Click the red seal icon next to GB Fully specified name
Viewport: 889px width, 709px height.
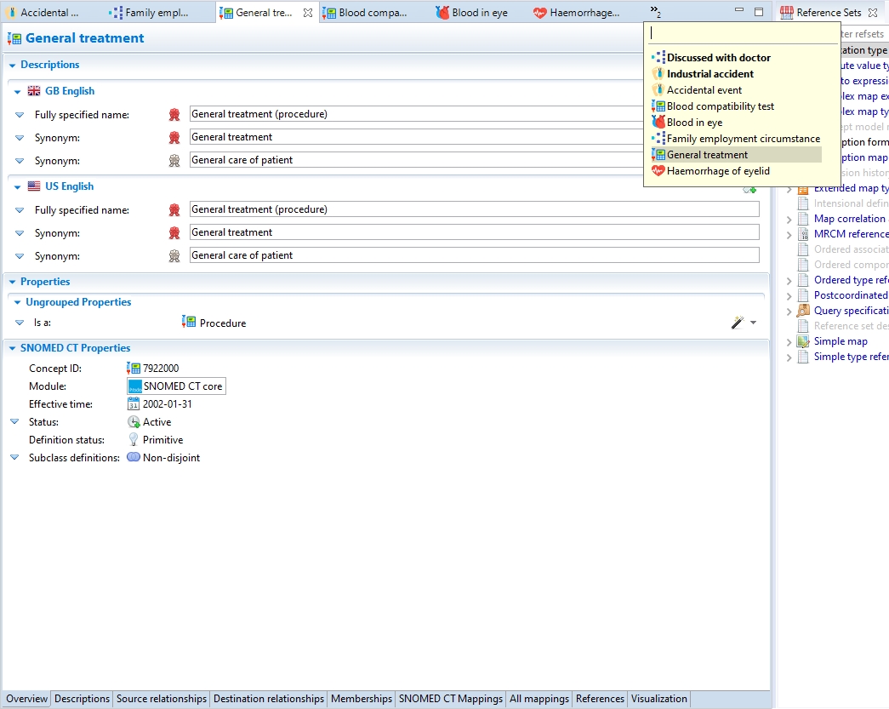click(174, 114)
